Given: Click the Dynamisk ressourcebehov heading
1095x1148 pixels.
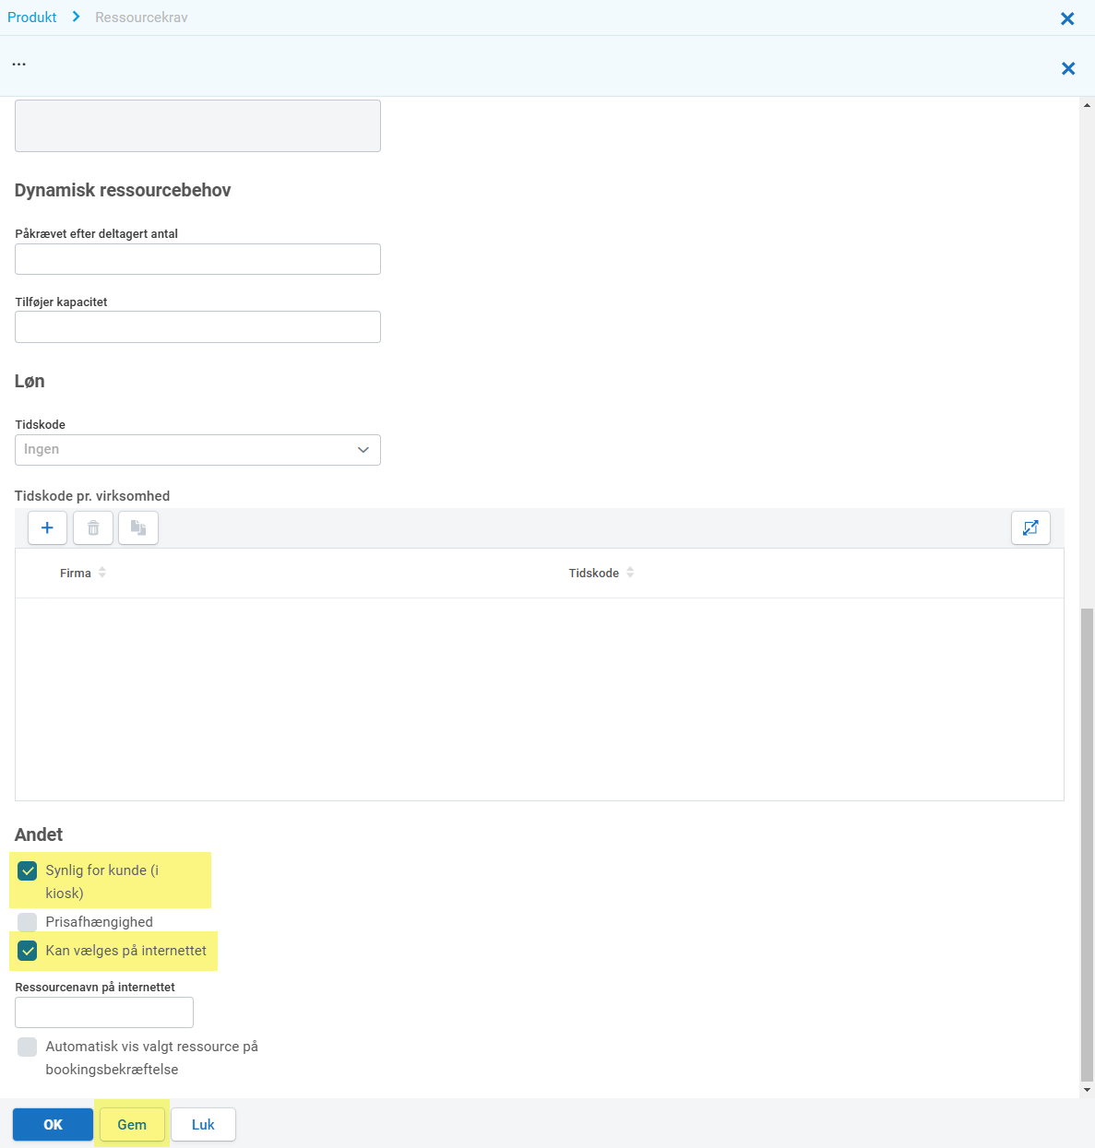Looking at the screenshot, I should 123,191.
